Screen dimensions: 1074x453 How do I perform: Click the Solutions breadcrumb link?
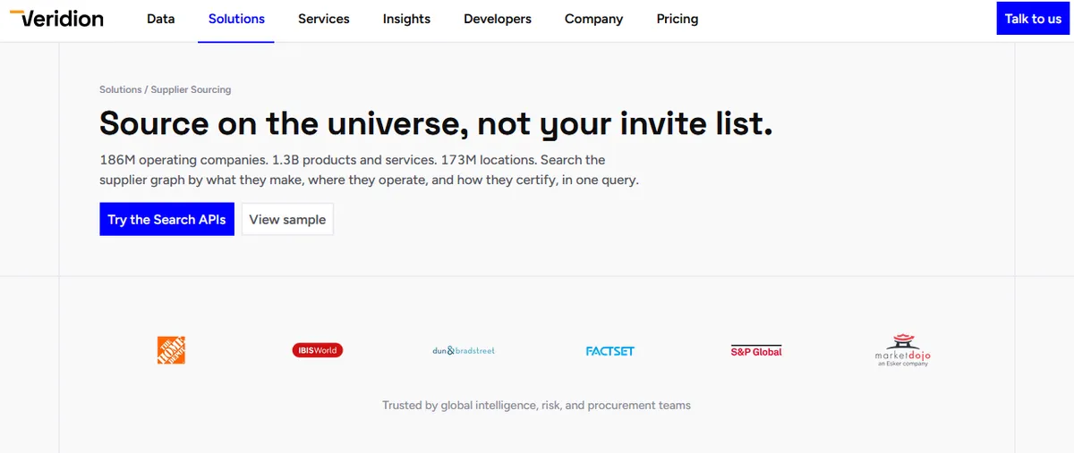pos(121,89)
